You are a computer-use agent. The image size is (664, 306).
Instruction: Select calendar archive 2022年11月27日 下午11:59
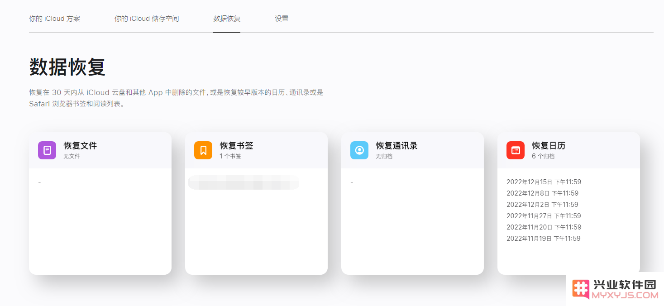[x=544, y=216]
